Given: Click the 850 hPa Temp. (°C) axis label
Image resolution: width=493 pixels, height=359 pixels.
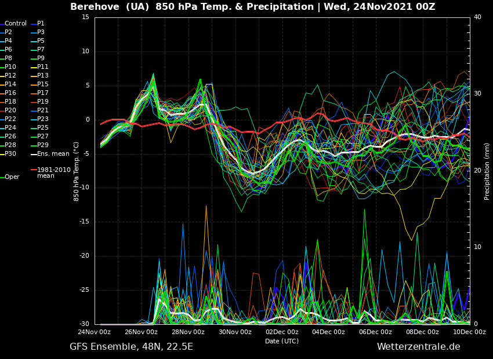Looking at the screenshot, I should tap(77, 171).
